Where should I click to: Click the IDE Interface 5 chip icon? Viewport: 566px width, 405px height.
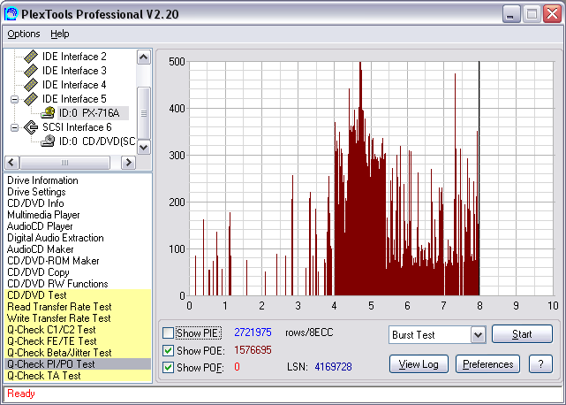[31, 99]
